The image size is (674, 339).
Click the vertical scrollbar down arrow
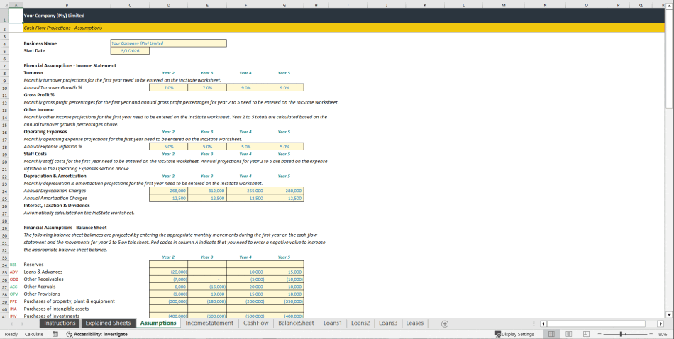pos(669,313)
